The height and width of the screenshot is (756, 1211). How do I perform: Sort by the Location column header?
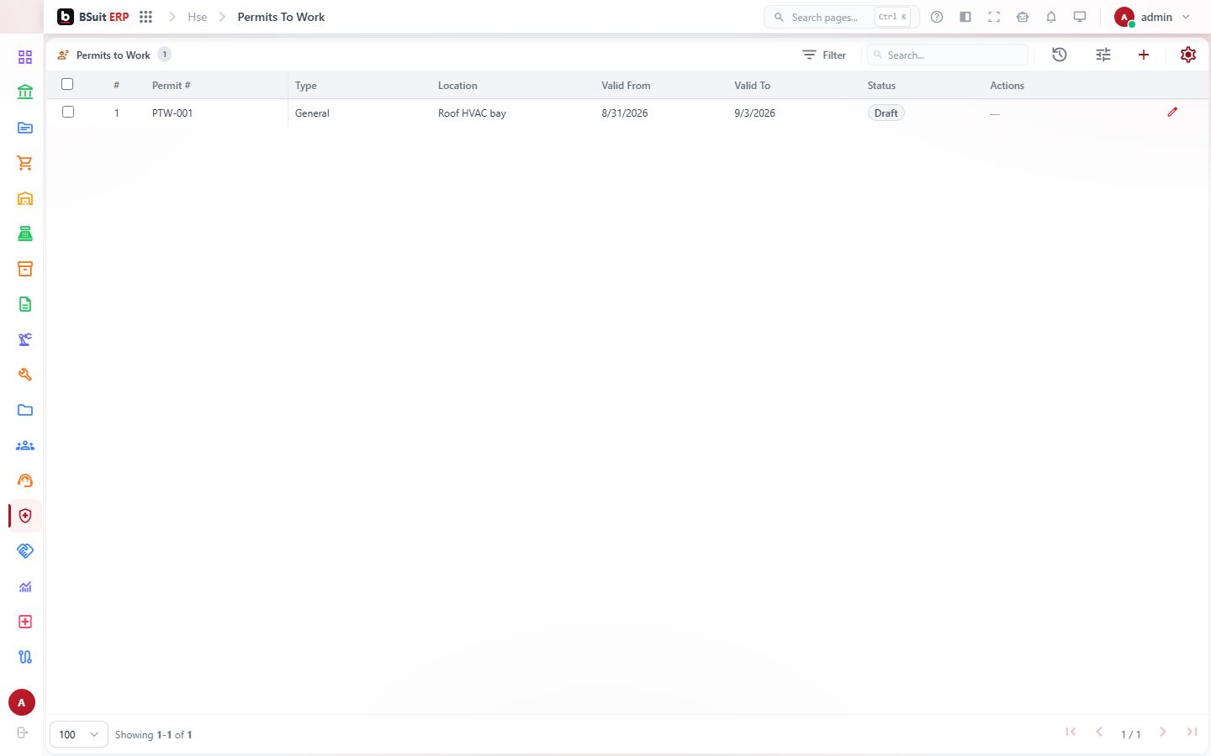pyautogui.click(x=457, y=86)
